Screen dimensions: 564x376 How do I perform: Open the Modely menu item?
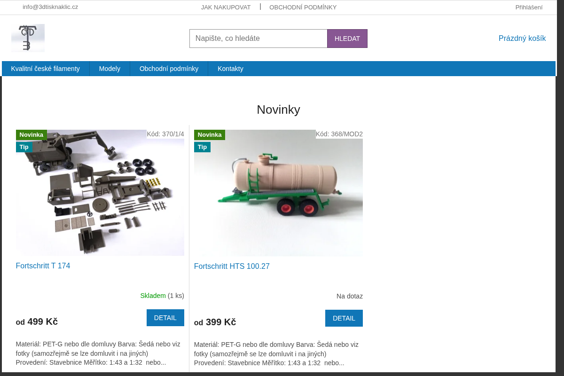[x=110, y=69]
